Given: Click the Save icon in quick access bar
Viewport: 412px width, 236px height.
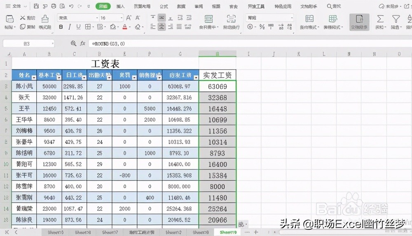Looking at the screenshot, I should (x=36, y=6).
